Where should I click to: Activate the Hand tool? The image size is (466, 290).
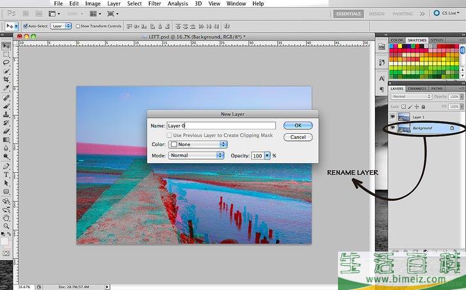click(6, 217)
